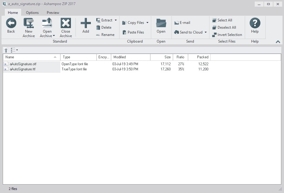Expand the Extract dropdown arrow
The image size is (284, 193).
116,20
